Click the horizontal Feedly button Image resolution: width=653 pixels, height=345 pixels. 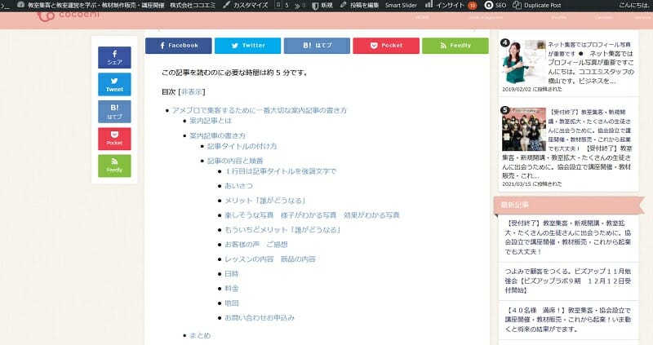click(455, 46)
